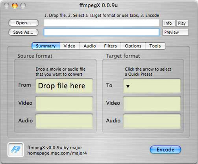Open the Filters tab
The width and height of the screenshot is (198, 164).
click(110, 46)
